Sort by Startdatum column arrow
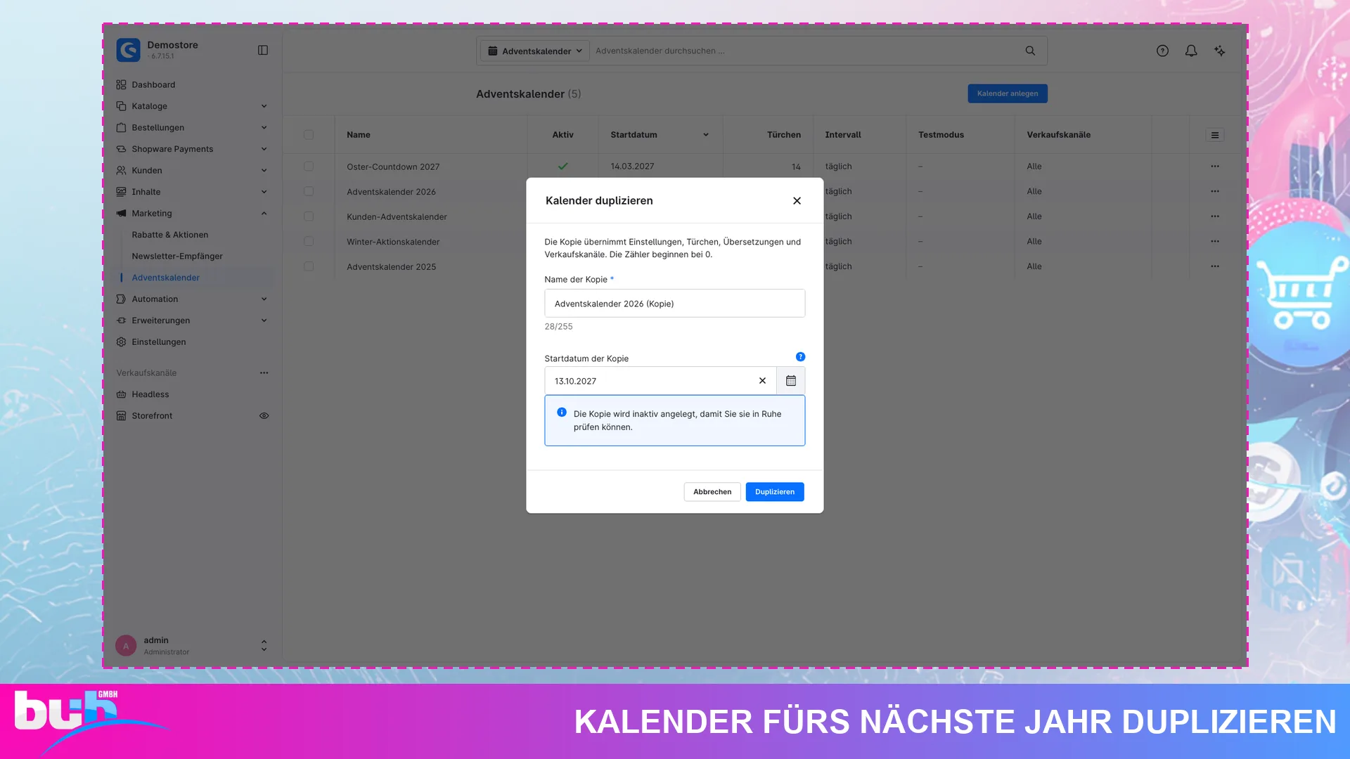The image size is (1350, 759). click(x=705, y=135)
